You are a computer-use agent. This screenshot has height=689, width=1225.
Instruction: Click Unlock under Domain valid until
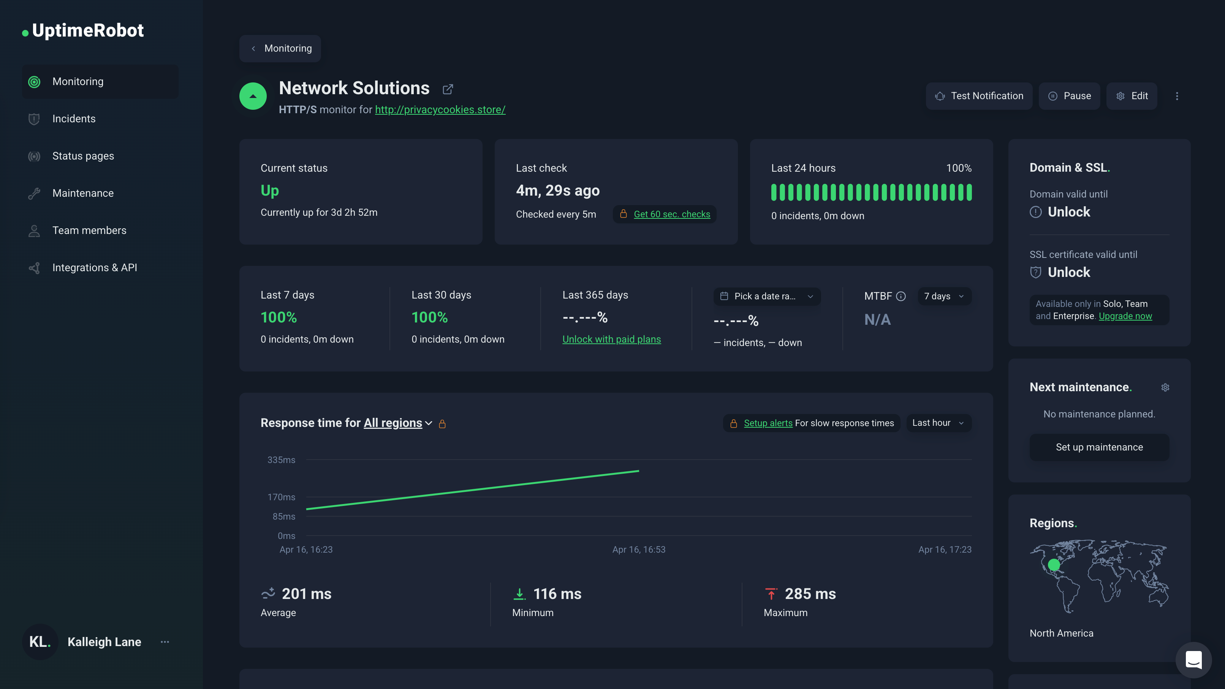(1068, 212)
